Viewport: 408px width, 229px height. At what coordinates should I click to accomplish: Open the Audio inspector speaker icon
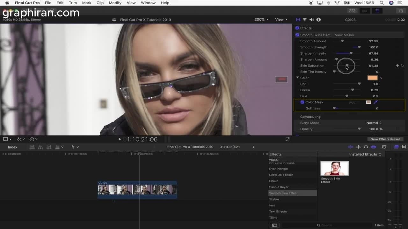pyautogui.click(x=311, y=20)
